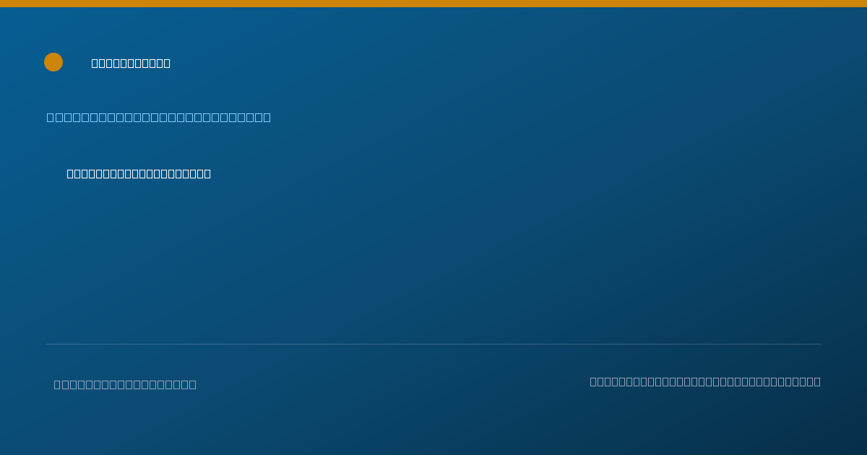The height and width of the screenshot is (455, 867).
Task: Click the last character of bottom-left footer text
Action: pos(193,385)
